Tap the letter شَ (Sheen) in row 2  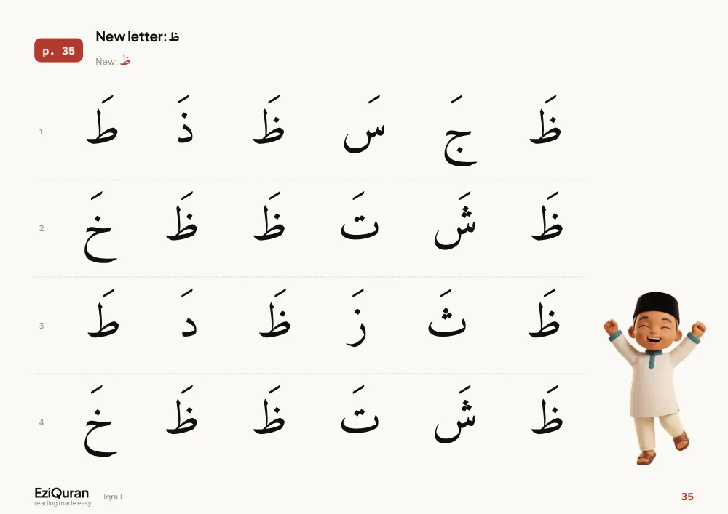pos(455,220)
